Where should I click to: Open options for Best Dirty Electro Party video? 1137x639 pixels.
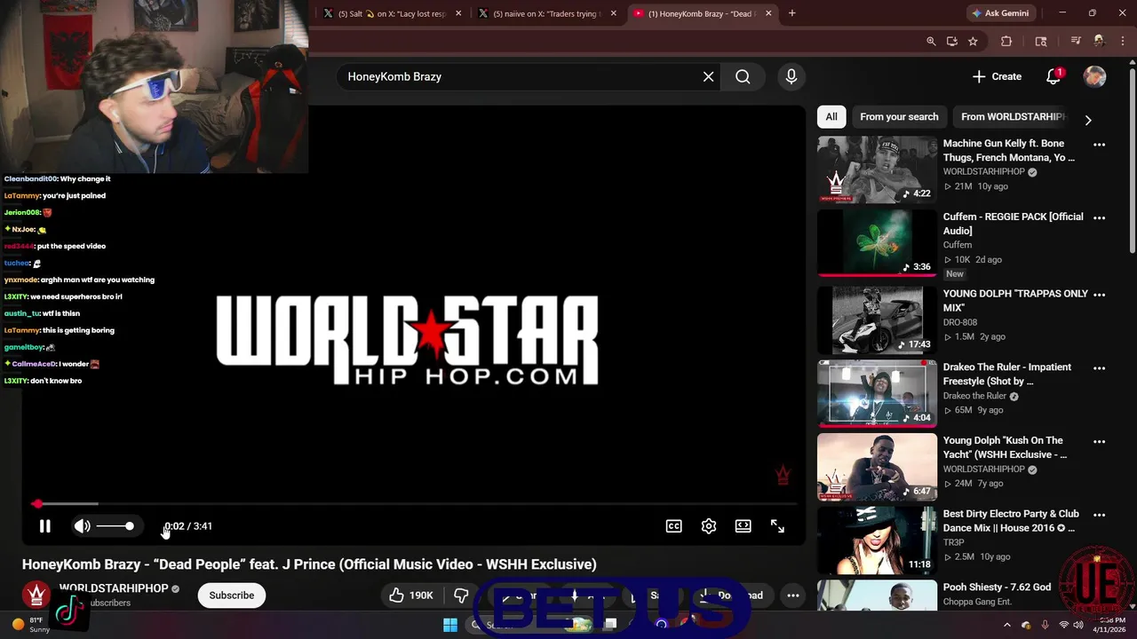(1100, 516)
